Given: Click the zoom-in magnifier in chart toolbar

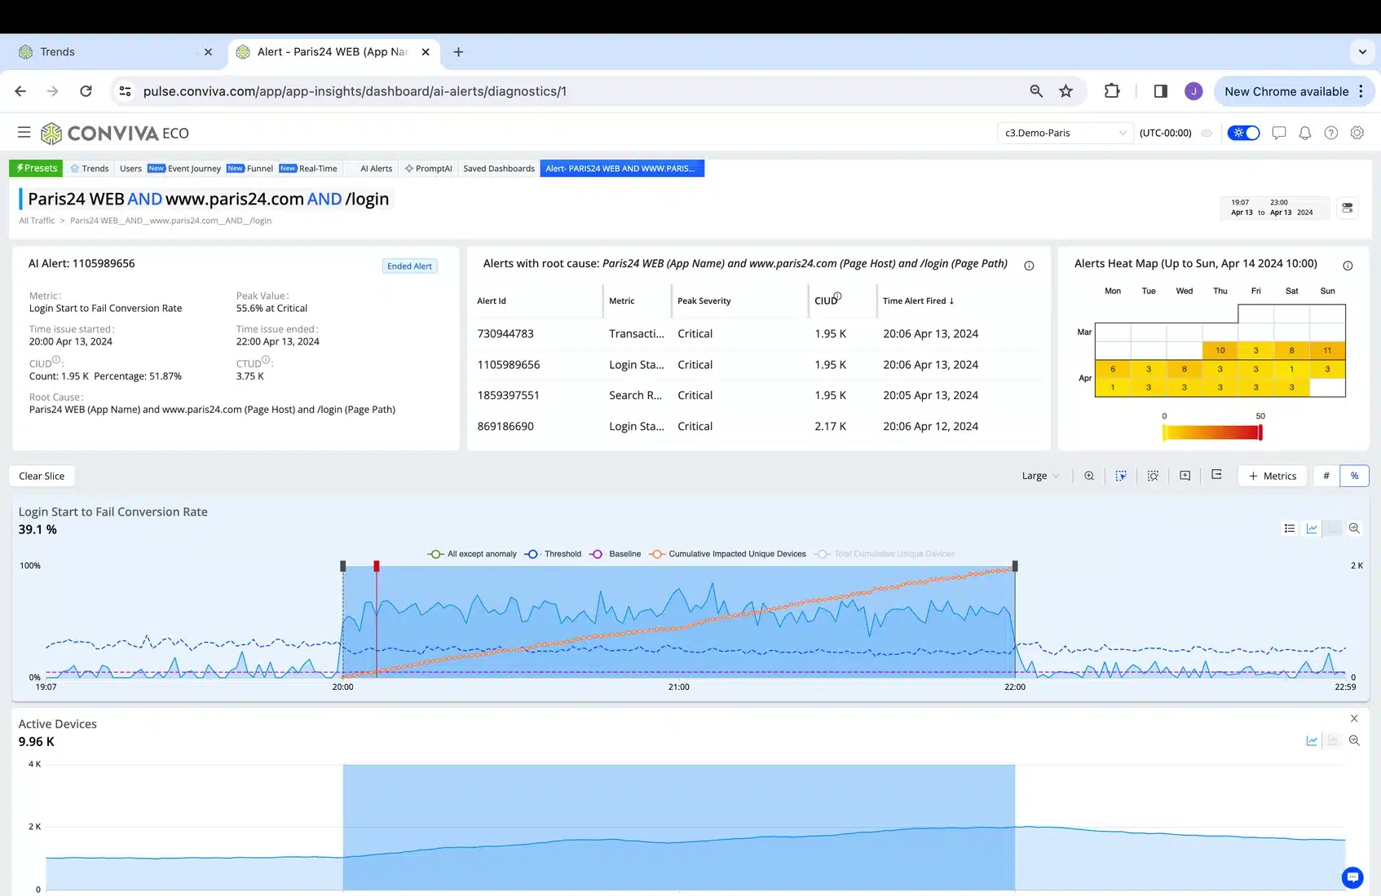Looking at the screenshot, I should pyautogui.click(x=1088, y=476).
